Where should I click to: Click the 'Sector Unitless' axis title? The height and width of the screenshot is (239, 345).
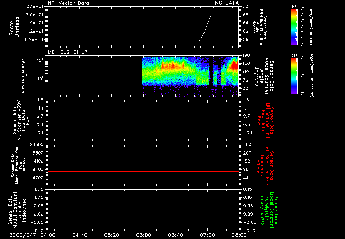tap(14, 27)
